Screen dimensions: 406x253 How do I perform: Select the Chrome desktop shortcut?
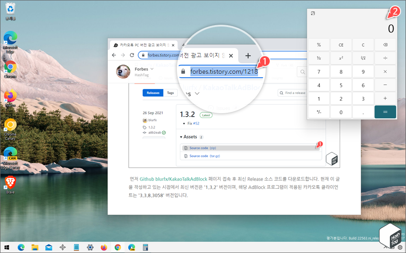(10, 69)
